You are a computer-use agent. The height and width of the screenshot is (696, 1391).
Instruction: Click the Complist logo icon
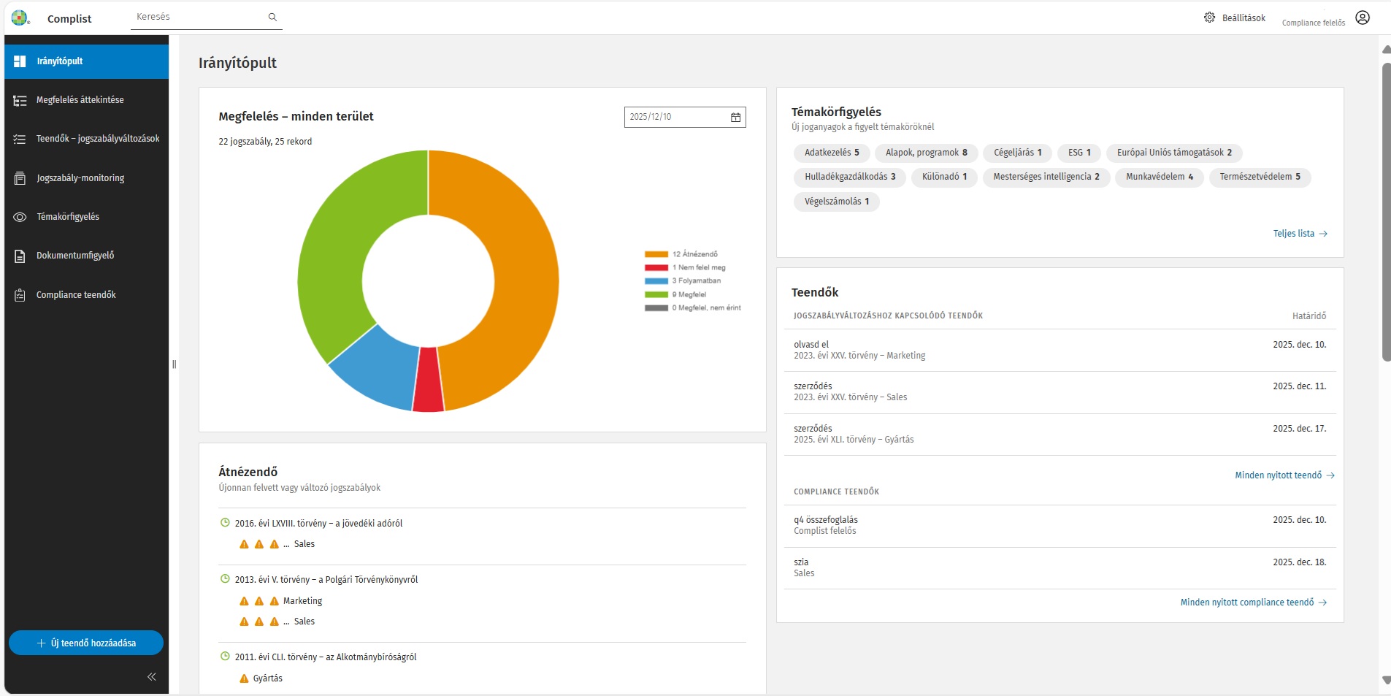point(20,18)
